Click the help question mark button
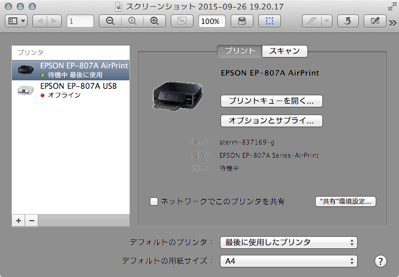The image size is (399, 277). 380,261
